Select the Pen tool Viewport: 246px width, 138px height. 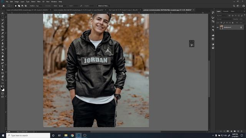pos(3,63)
